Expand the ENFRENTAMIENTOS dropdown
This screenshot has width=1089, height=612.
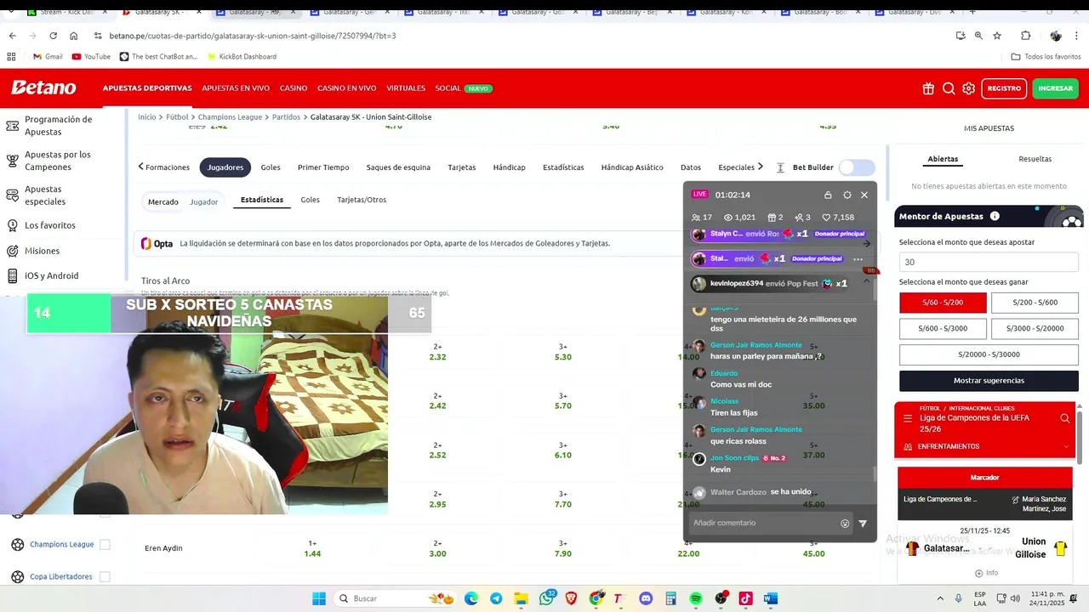click(1066, 446)
